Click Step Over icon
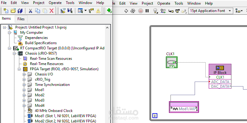The width and height of the screenshot is (247, 123). click(x=178, y=11)
